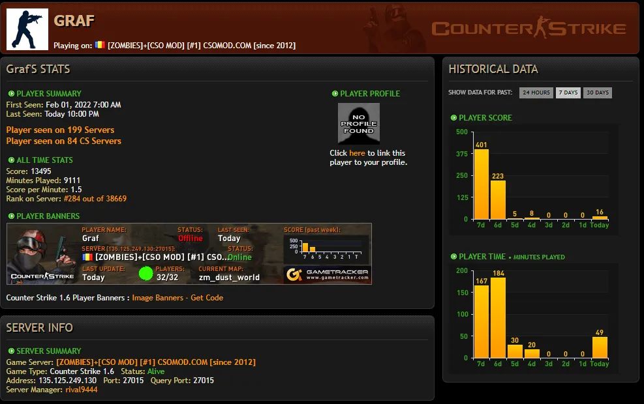This screenshot has width=644, height=404.
Task: Open the Image Banners - Get Code link
Action: 177,298
